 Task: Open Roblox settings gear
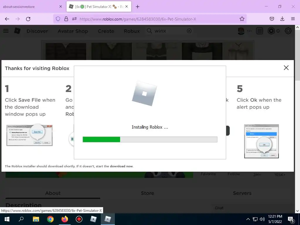coord(288,31)
